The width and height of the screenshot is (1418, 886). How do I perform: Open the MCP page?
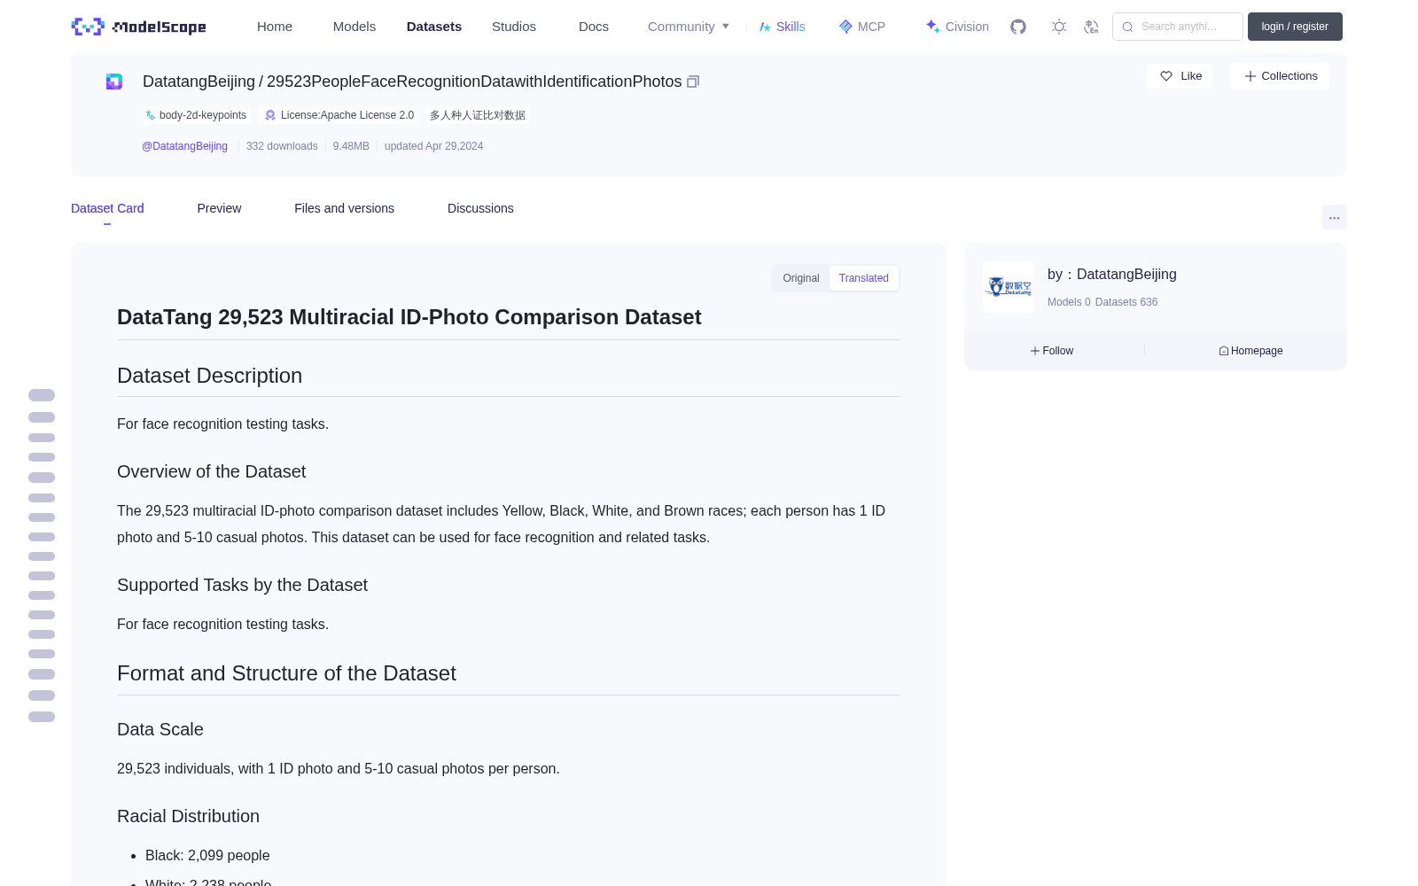click(x=862, y=27)
